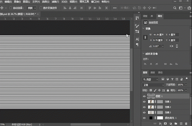Image resolution: width=192 pixels, height=126 pixels.
Task: Enable the 显示变换控件 checkbox
Action: 41,8
